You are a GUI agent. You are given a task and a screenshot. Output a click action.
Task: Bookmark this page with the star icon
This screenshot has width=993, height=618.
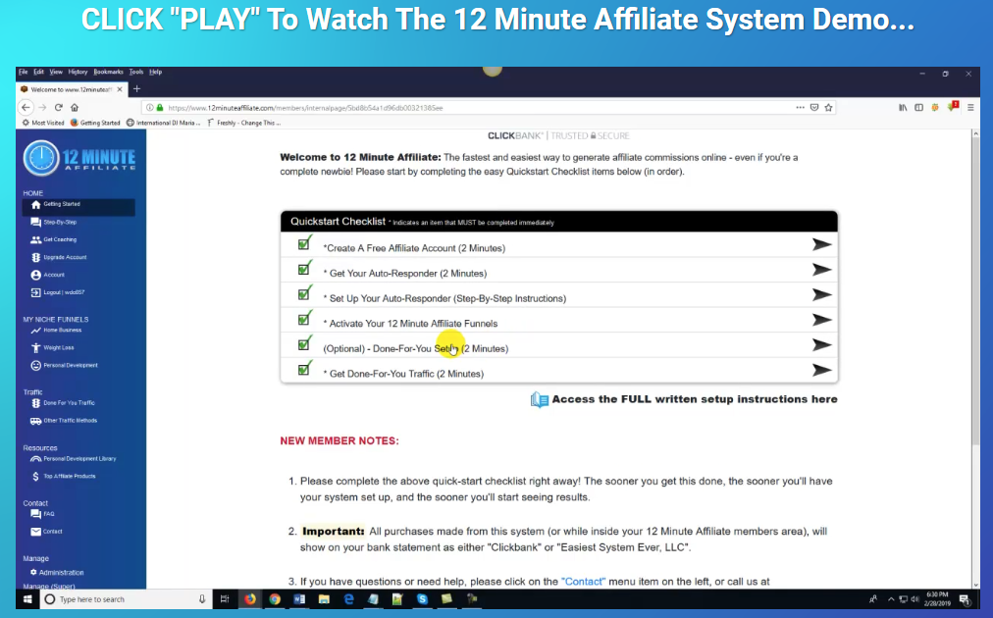coord(828,108)
